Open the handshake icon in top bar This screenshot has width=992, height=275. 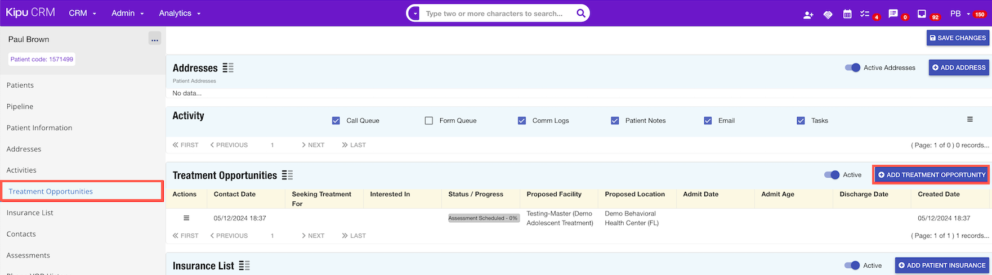point(828,15)
